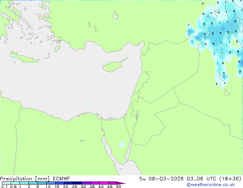Click the light-blue precipitation patch in Sinai
243x188 pixels.
[122, 144]
